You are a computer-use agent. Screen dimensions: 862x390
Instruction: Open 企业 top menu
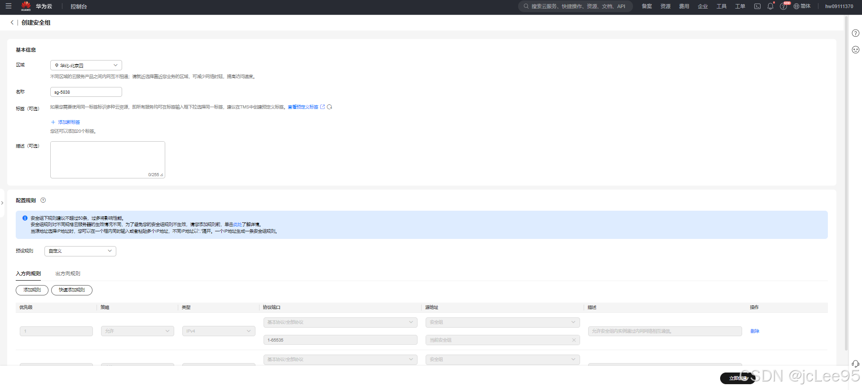click(703, 6)
